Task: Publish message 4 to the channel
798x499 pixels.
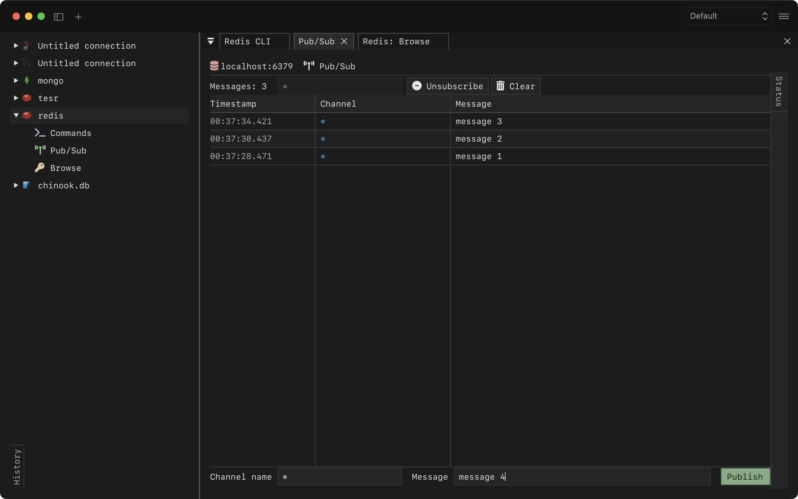Action: point(744,476)
